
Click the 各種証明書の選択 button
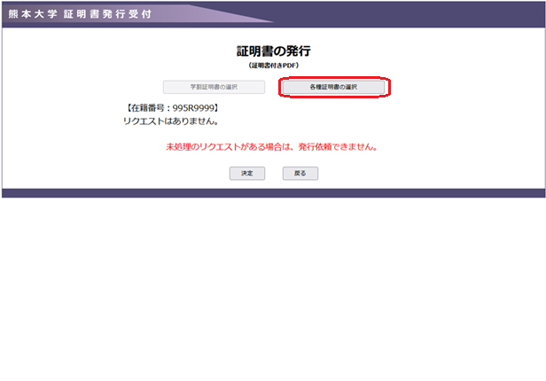click(x=333, y=88)
